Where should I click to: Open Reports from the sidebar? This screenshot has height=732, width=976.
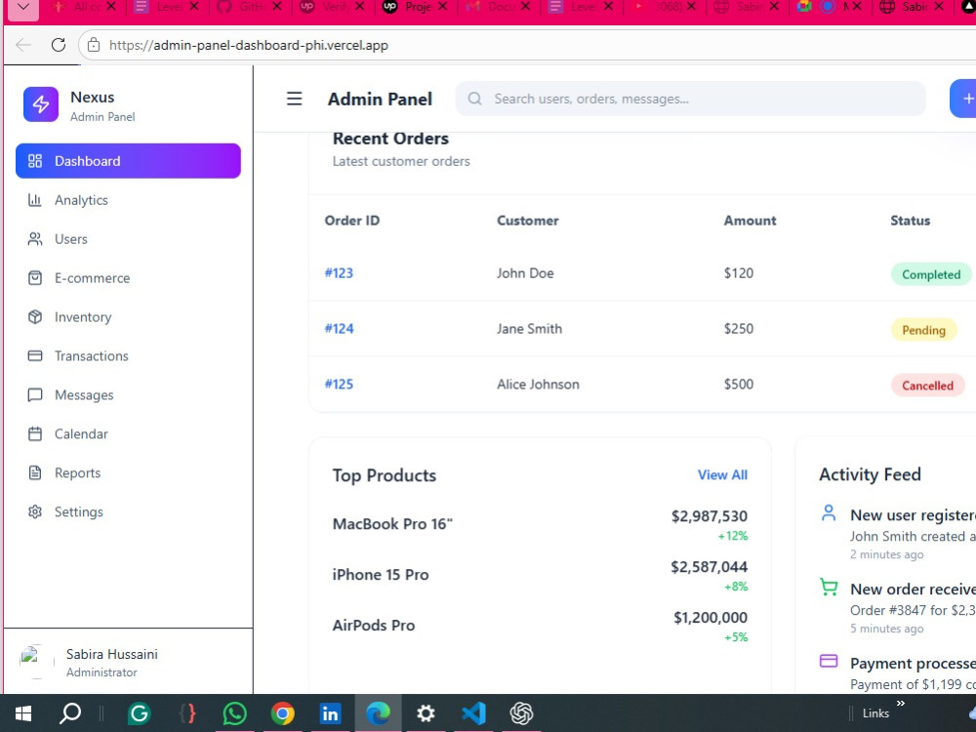[128, 473]
